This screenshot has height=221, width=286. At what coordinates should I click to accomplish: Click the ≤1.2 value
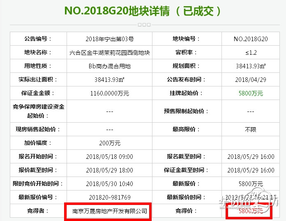tap(251, 53)
